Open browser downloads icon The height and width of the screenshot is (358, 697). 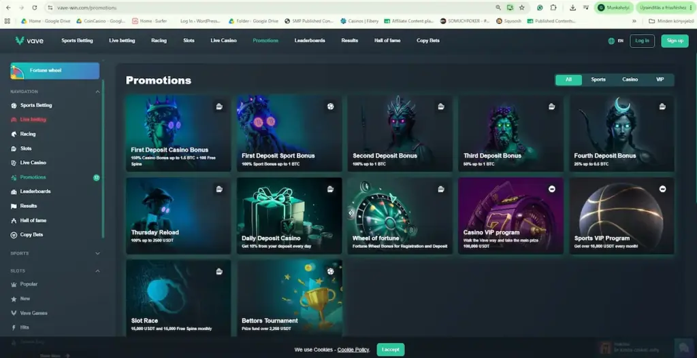tap(572, 7)
